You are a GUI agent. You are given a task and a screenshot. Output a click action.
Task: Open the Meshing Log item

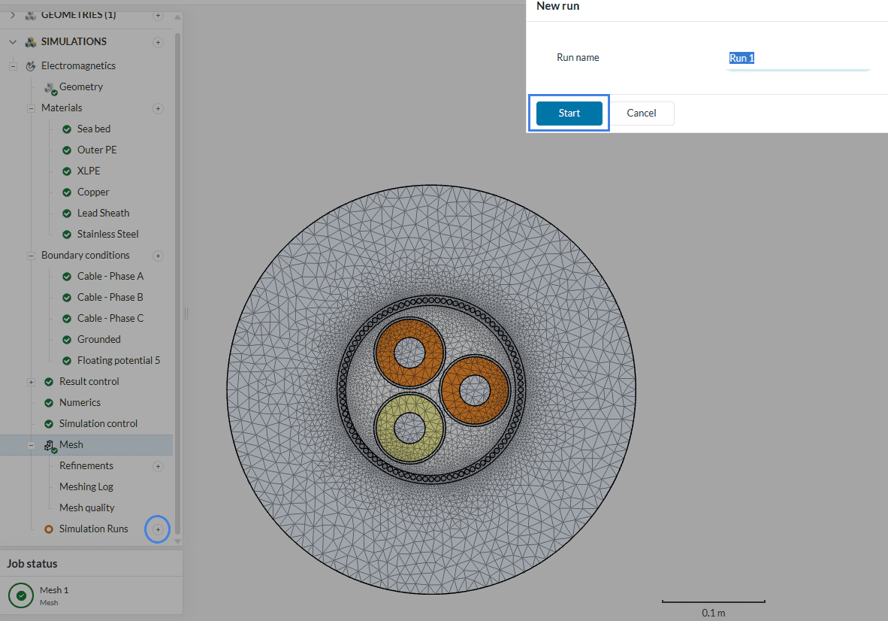(86, 487)
